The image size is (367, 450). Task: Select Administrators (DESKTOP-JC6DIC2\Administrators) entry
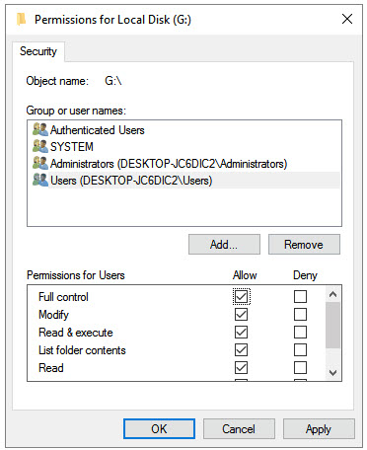point(169,164)
